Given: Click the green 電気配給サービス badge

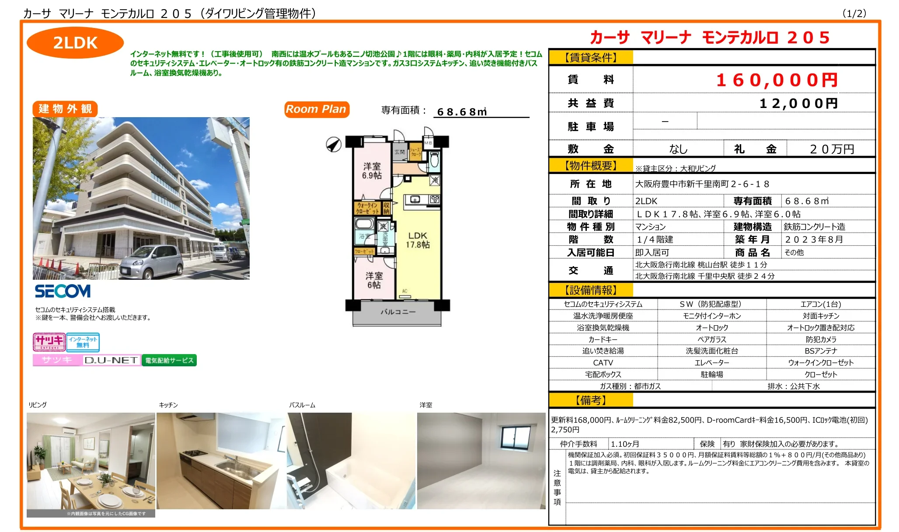Looking at the screenshot, I should tap(169, 360).
